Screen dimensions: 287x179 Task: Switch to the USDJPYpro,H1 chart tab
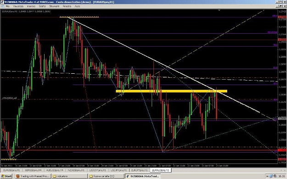coord(118,170)
